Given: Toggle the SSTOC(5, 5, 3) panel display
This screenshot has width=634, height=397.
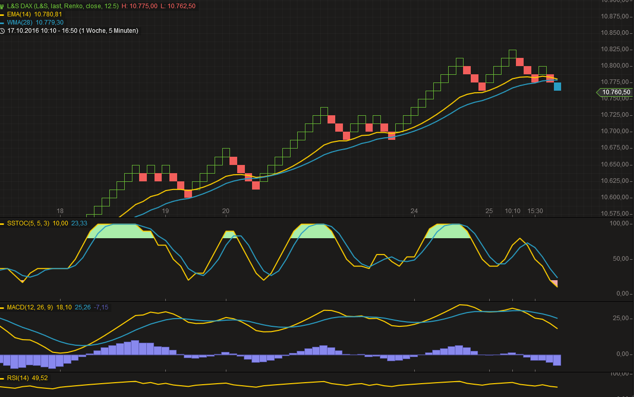Looking at the screenshot, I should [28, 223].
